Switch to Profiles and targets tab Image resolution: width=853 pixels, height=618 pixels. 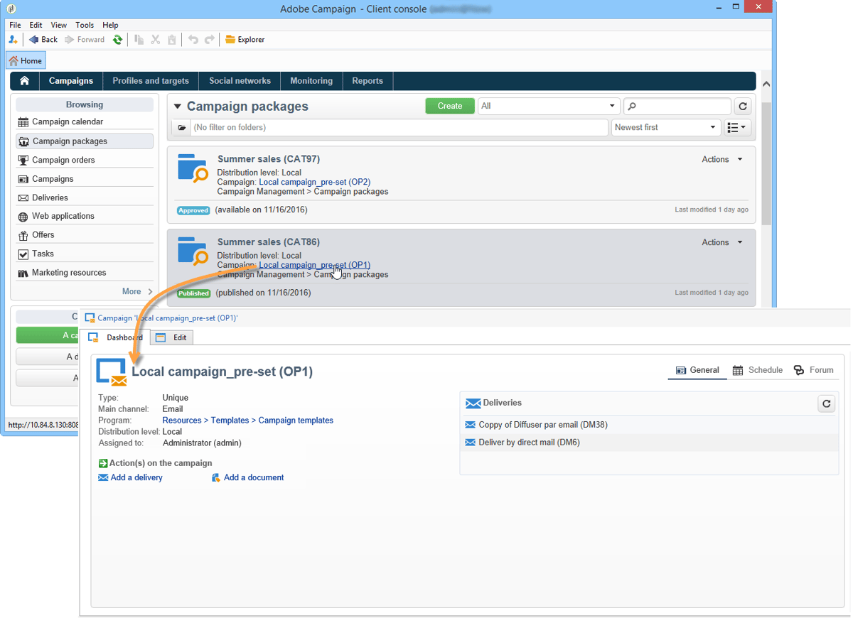(151, 81)
